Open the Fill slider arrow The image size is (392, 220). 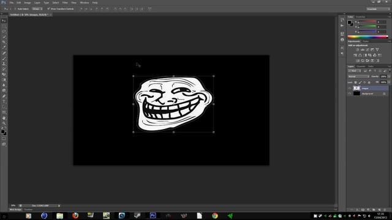[389, 82]
